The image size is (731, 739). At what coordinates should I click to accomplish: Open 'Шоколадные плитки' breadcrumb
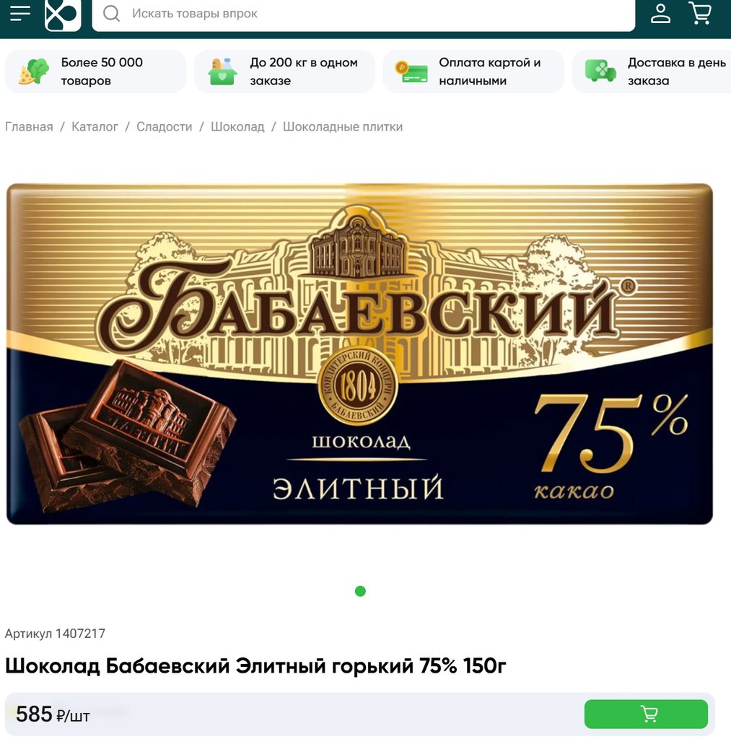343,127
